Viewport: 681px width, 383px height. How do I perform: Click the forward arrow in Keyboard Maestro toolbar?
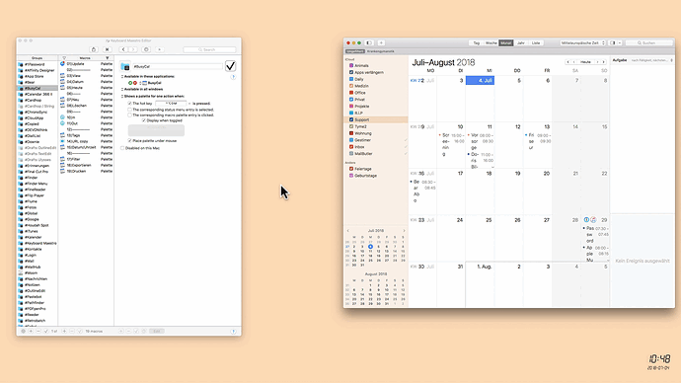(133, 49)
